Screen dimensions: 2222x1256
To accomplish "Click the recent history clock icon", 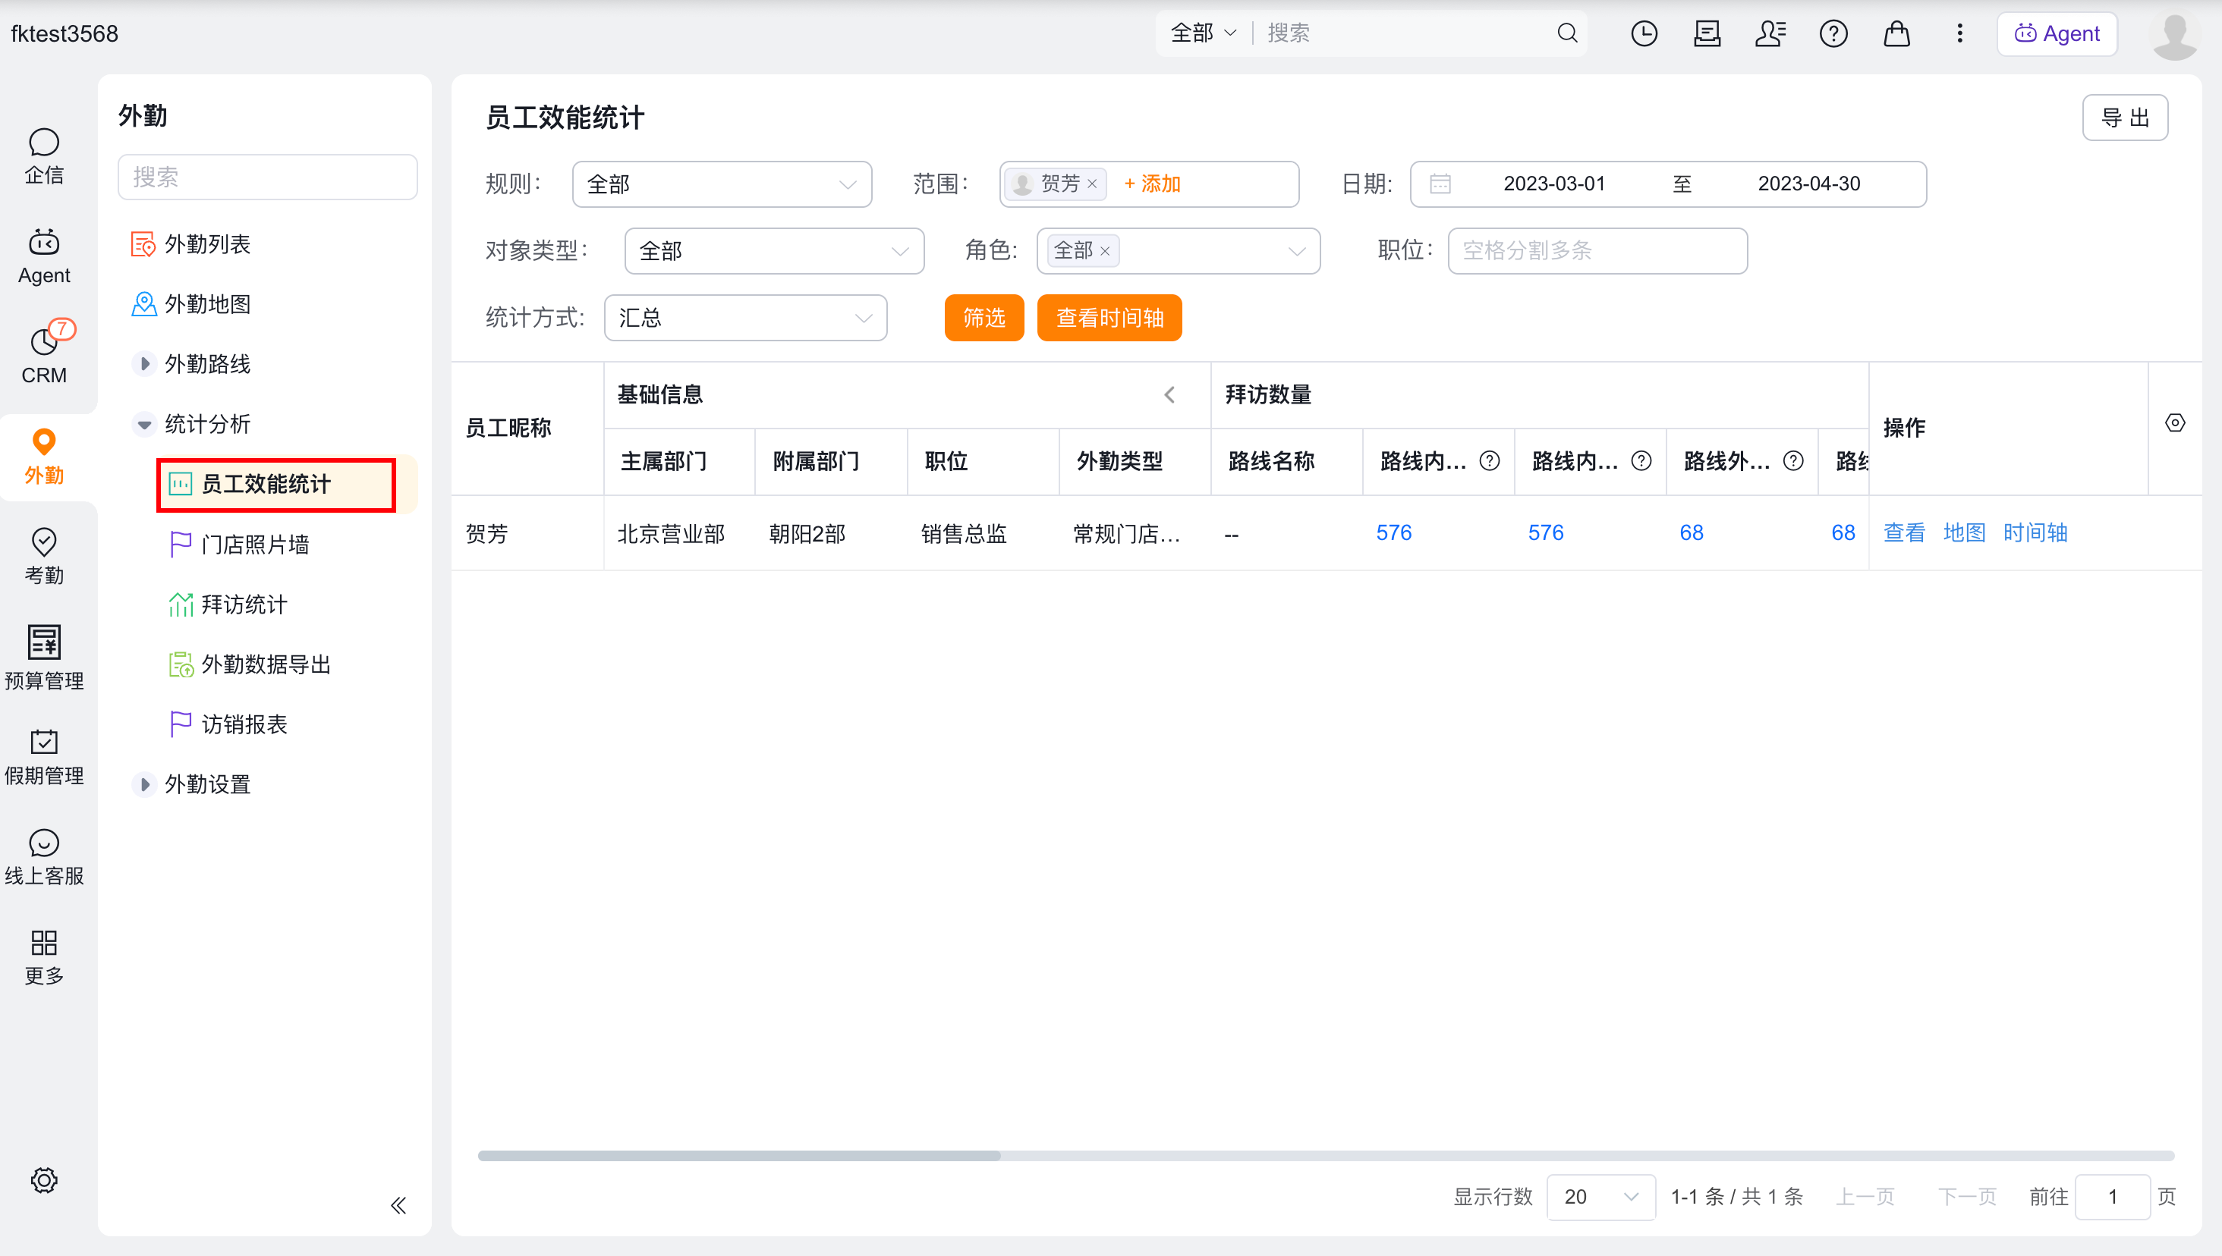I will coord(1644,33).
